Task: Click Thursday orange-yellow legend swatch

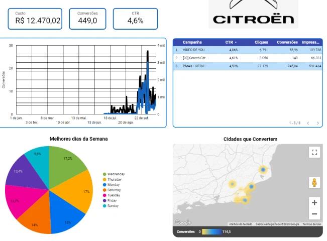Action: point(104,179)
